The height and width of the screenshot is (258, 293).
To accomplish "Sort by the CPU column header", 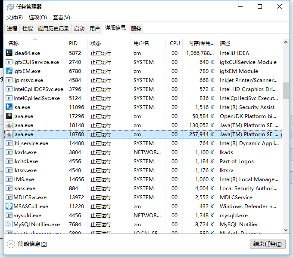I will 174,43.
